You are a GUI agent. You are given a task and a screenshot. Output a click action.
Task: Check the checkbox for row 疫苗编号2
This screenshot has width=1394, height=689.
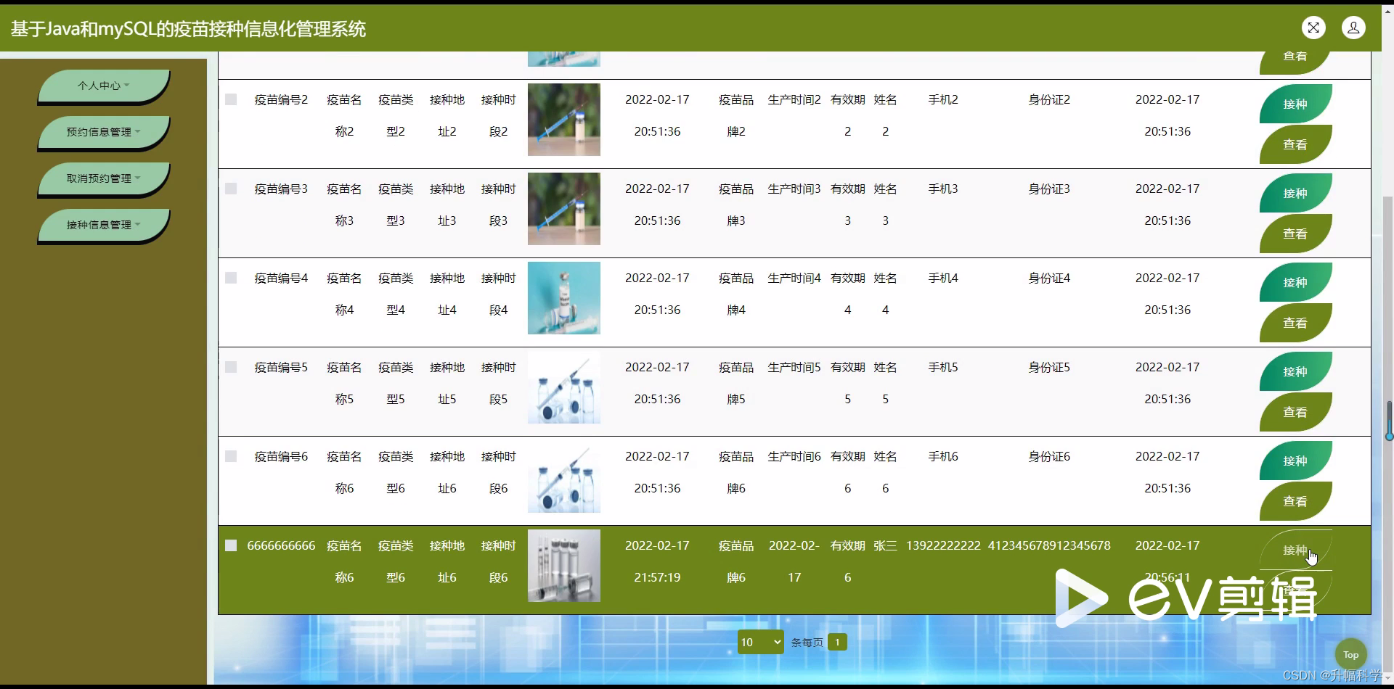click(x=231, y=99)
